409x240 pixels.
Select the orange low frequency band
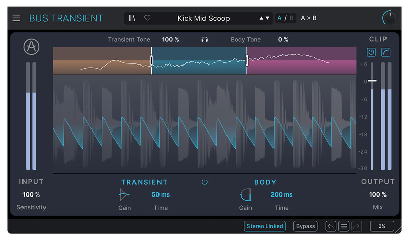tap(102, 60)
